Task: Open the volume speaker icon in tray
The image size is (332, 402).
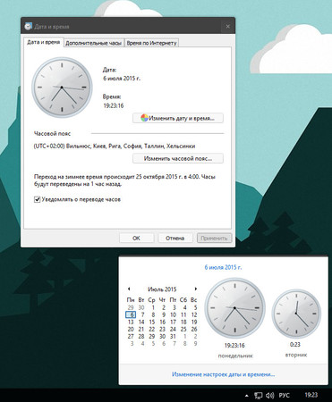Action: click(270, 396)
